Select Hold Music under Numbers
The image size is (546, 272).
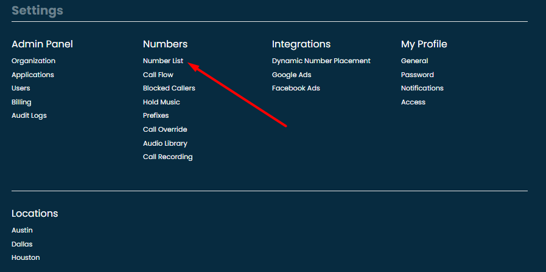point(161,102)
